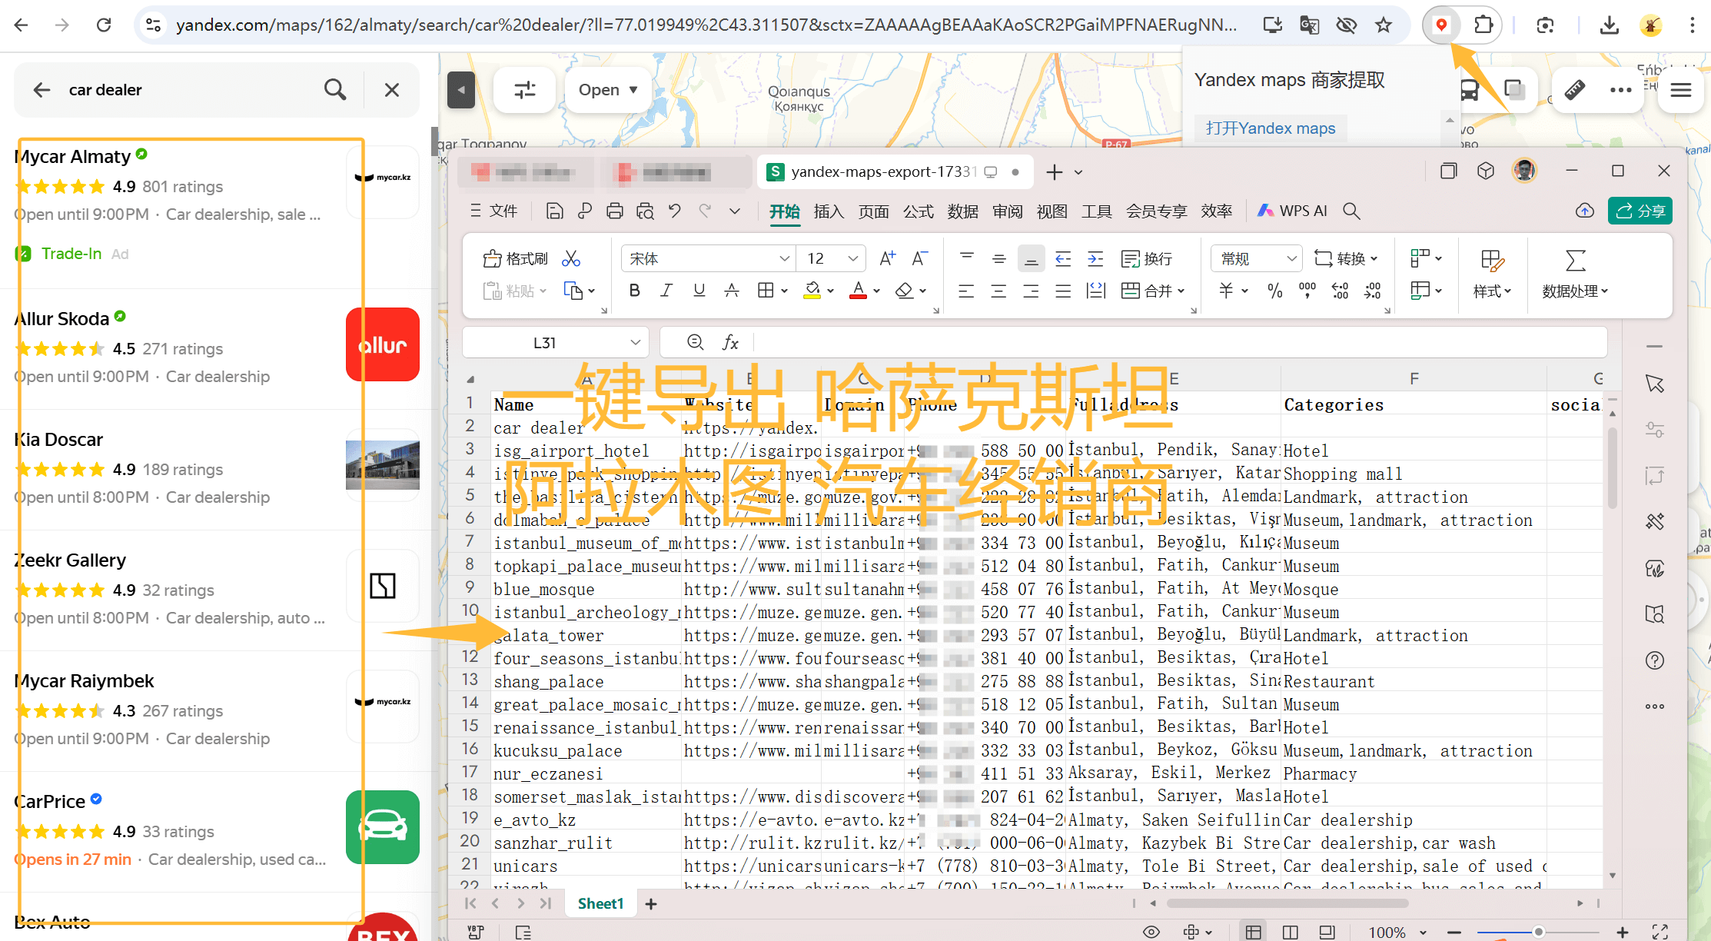Click the percent style icon
Image resolution: width=1711 pixels, height=941 pixels.
point(1274,291)
